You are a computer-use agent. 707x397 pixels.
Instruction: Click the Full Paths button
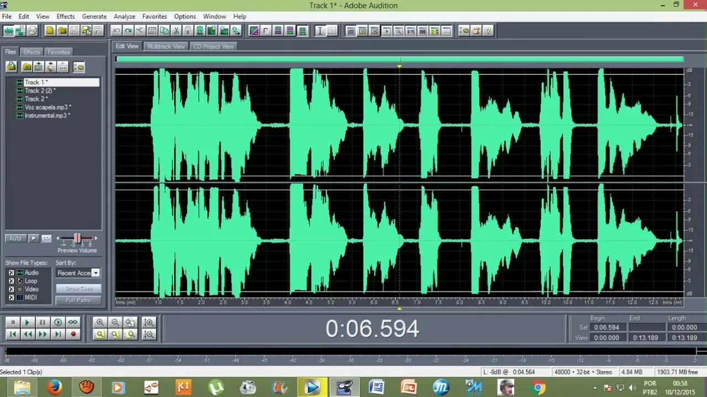[78, 301]
